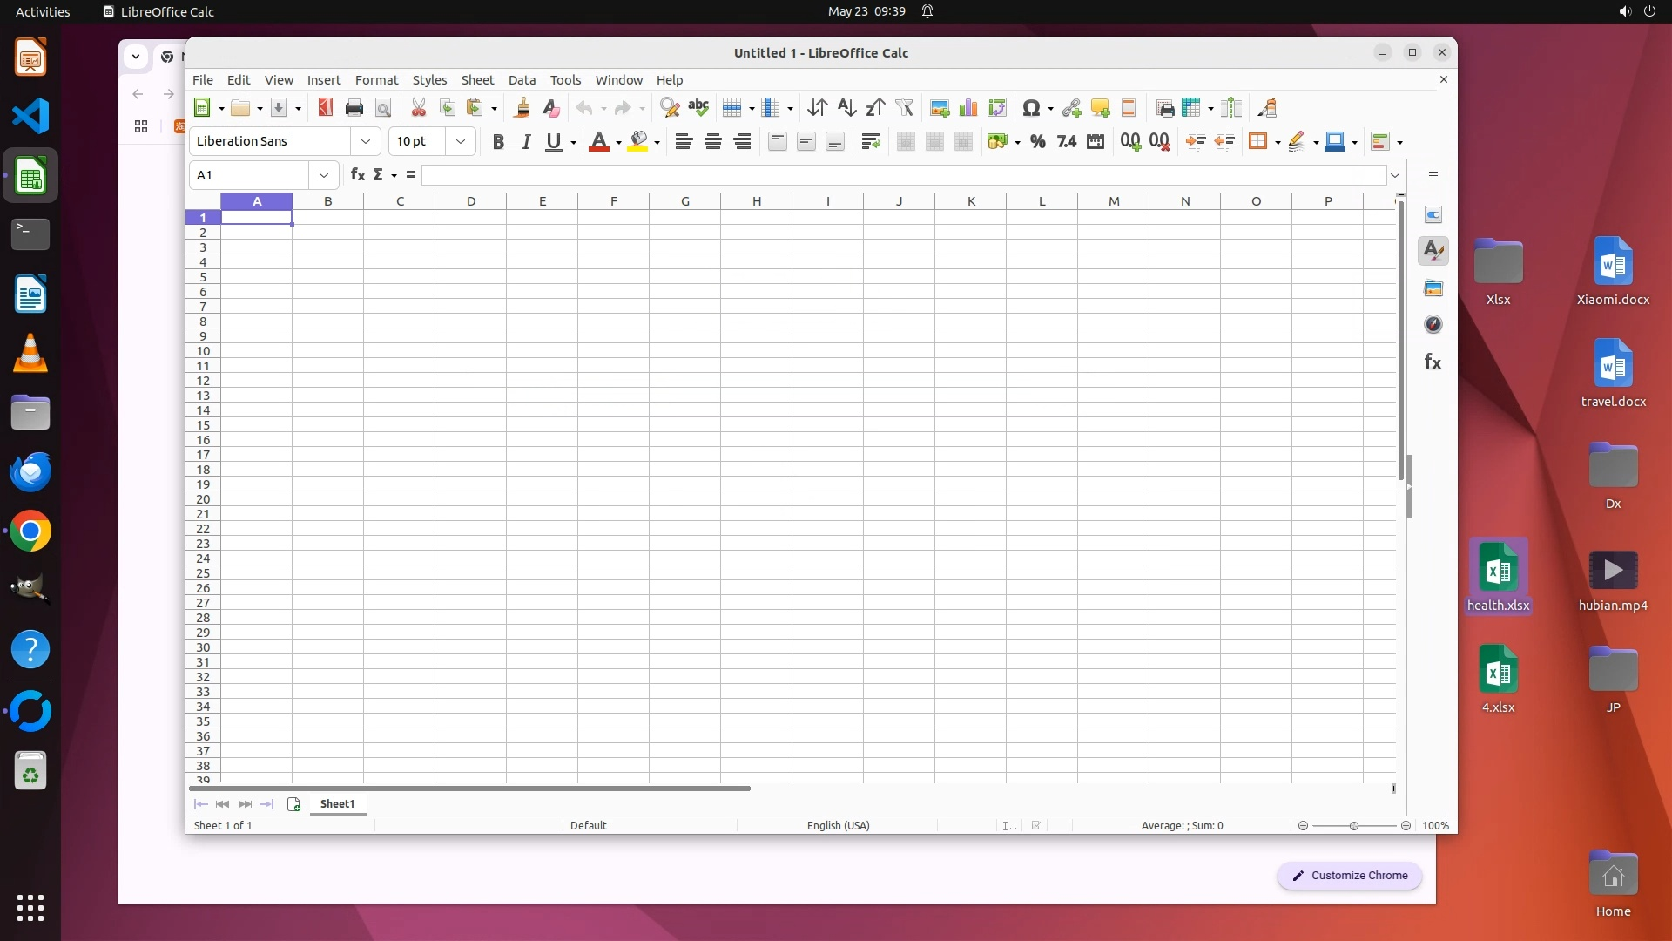This screenshot has height=941, width=1672.
Task: Click the background color swatch
Action: point(638,142)
